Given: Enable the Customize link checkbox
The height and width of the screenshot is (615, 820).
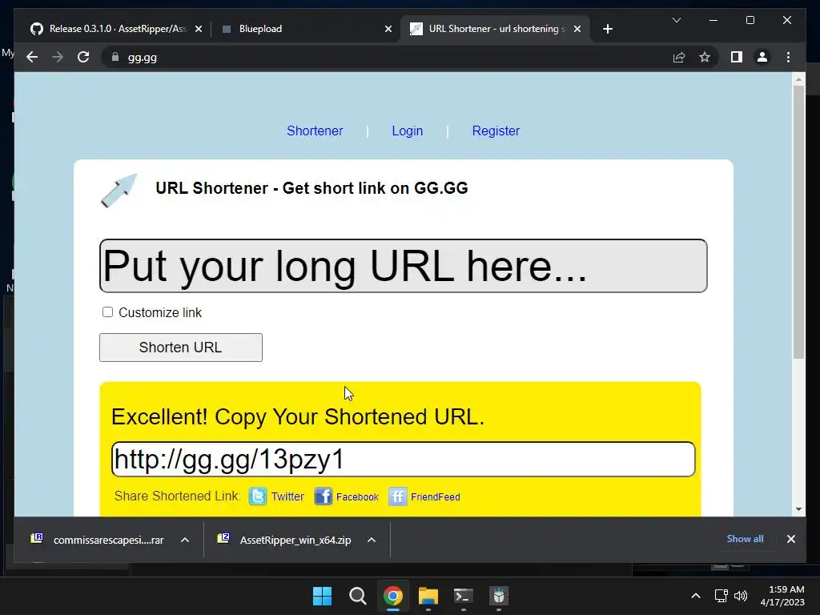Looking at the screenshot, I should (x=108, y=312).
